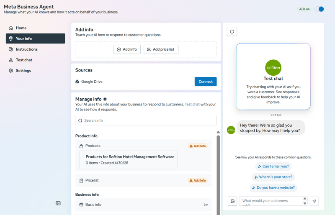Click scroll-up arrow of Manage info list

218,132
